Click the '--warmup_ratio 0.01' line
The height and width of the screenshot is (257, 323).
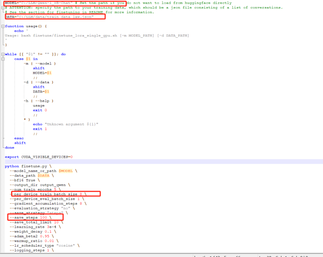[34, 241]
